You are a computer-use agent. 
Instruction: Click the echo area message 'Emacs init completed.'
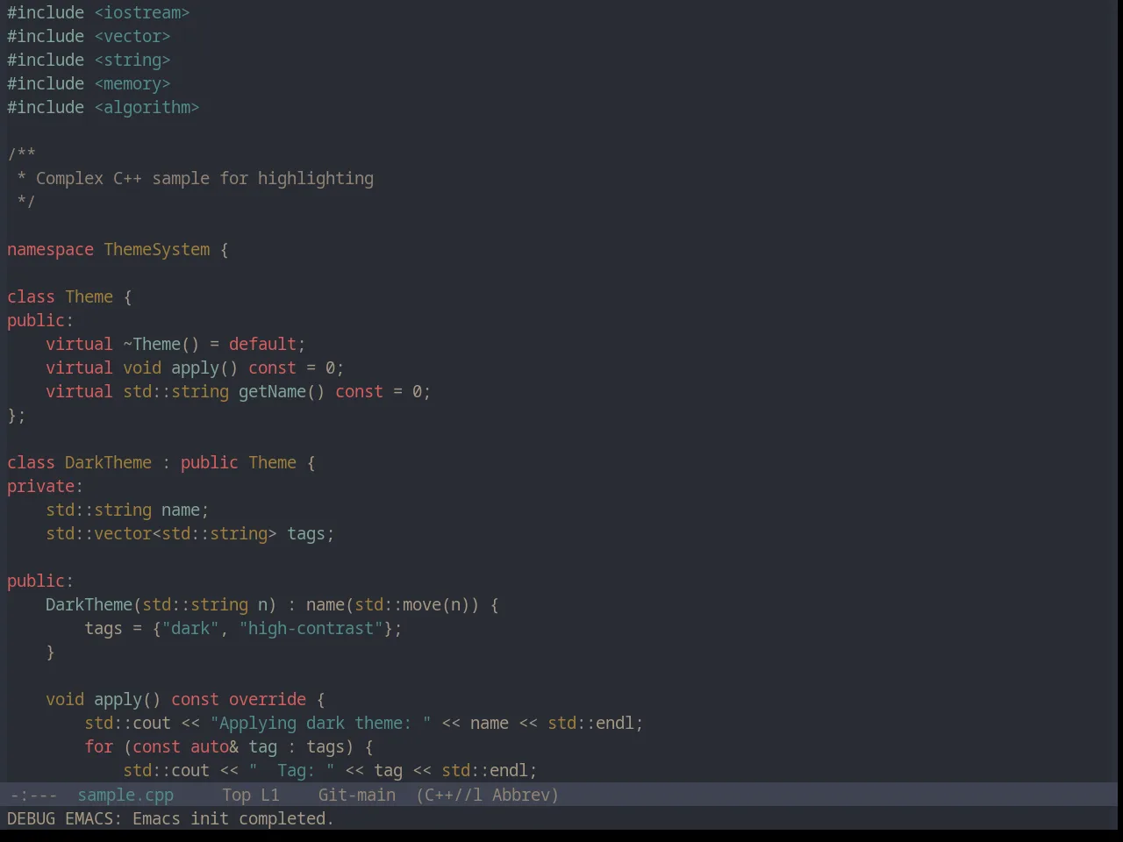tap(232, 818)
